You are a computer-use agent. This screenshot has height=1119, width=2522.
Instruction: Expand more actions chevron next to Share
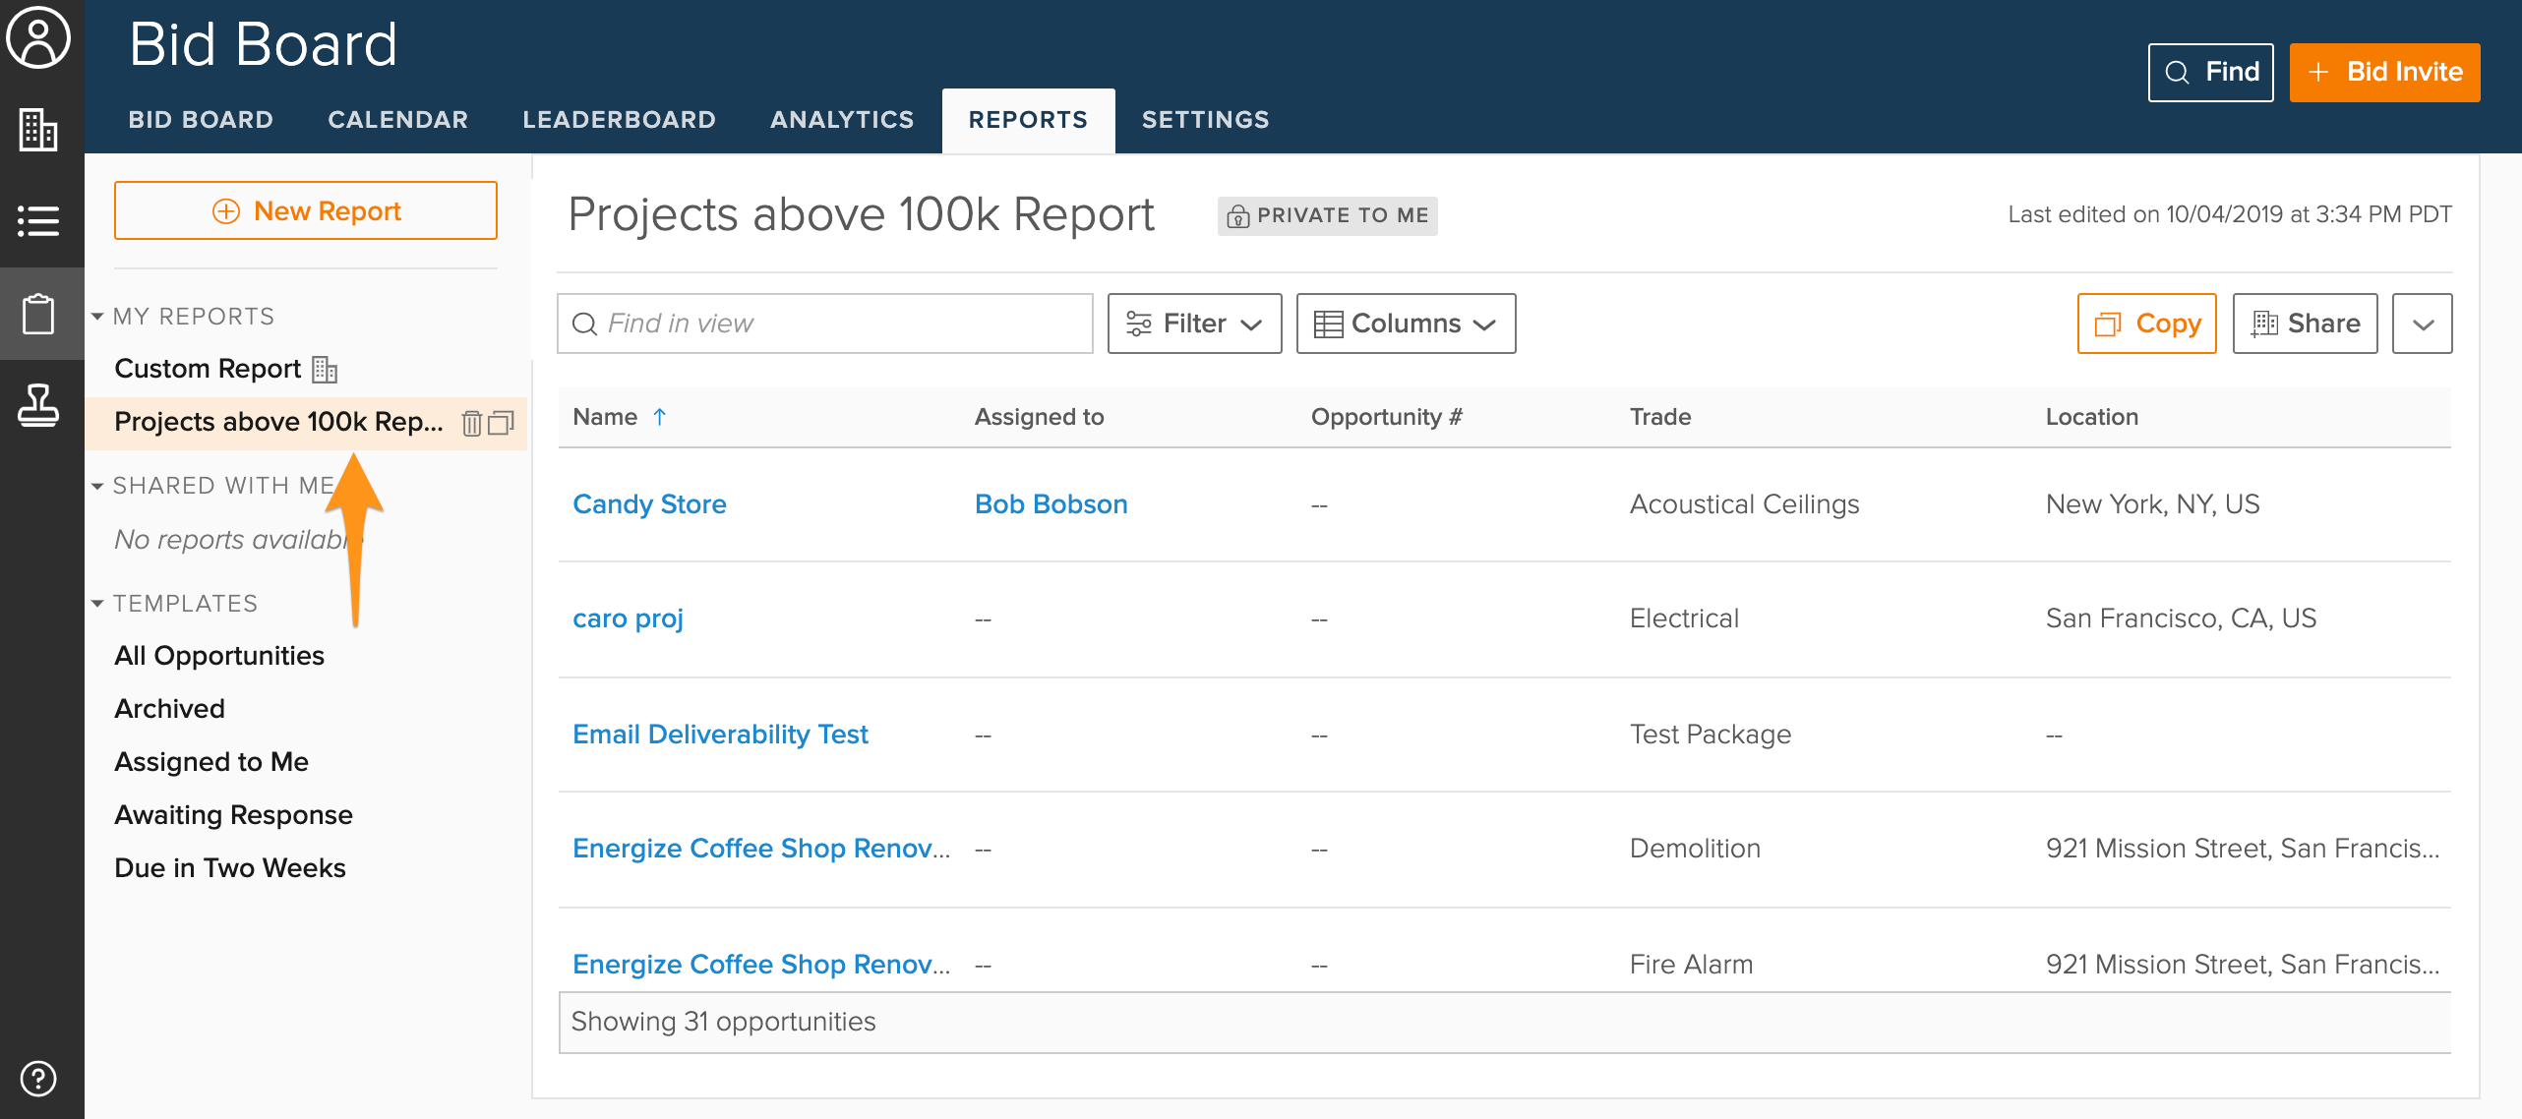pos(2422,324)
